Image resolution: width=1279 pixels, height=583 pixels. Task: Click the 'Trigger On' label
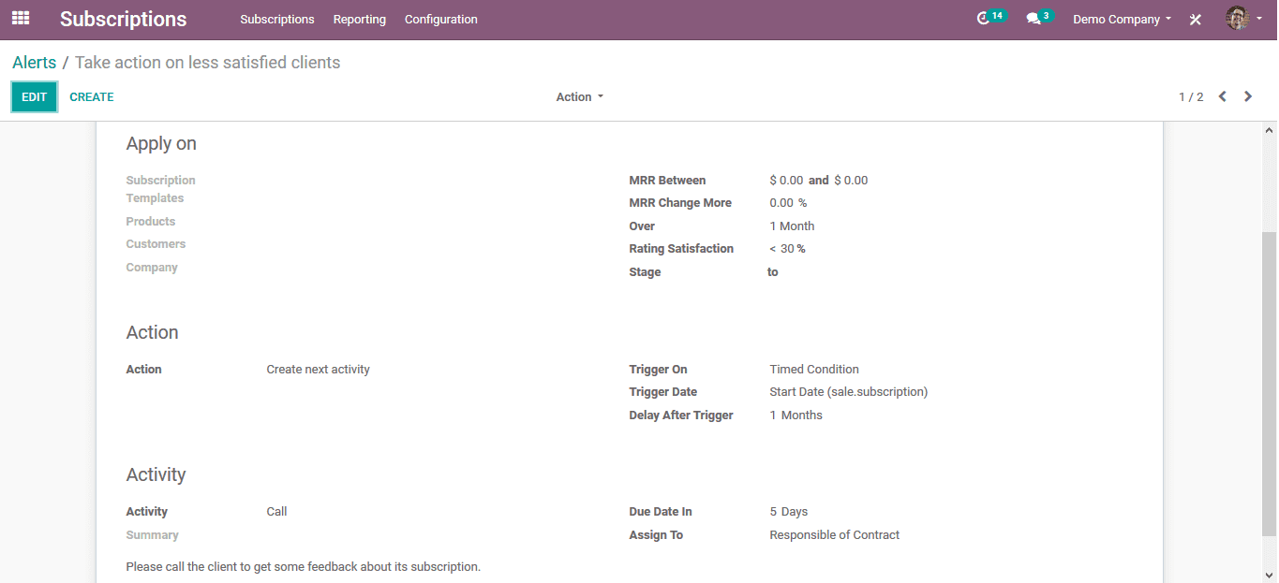click(659, 370)
